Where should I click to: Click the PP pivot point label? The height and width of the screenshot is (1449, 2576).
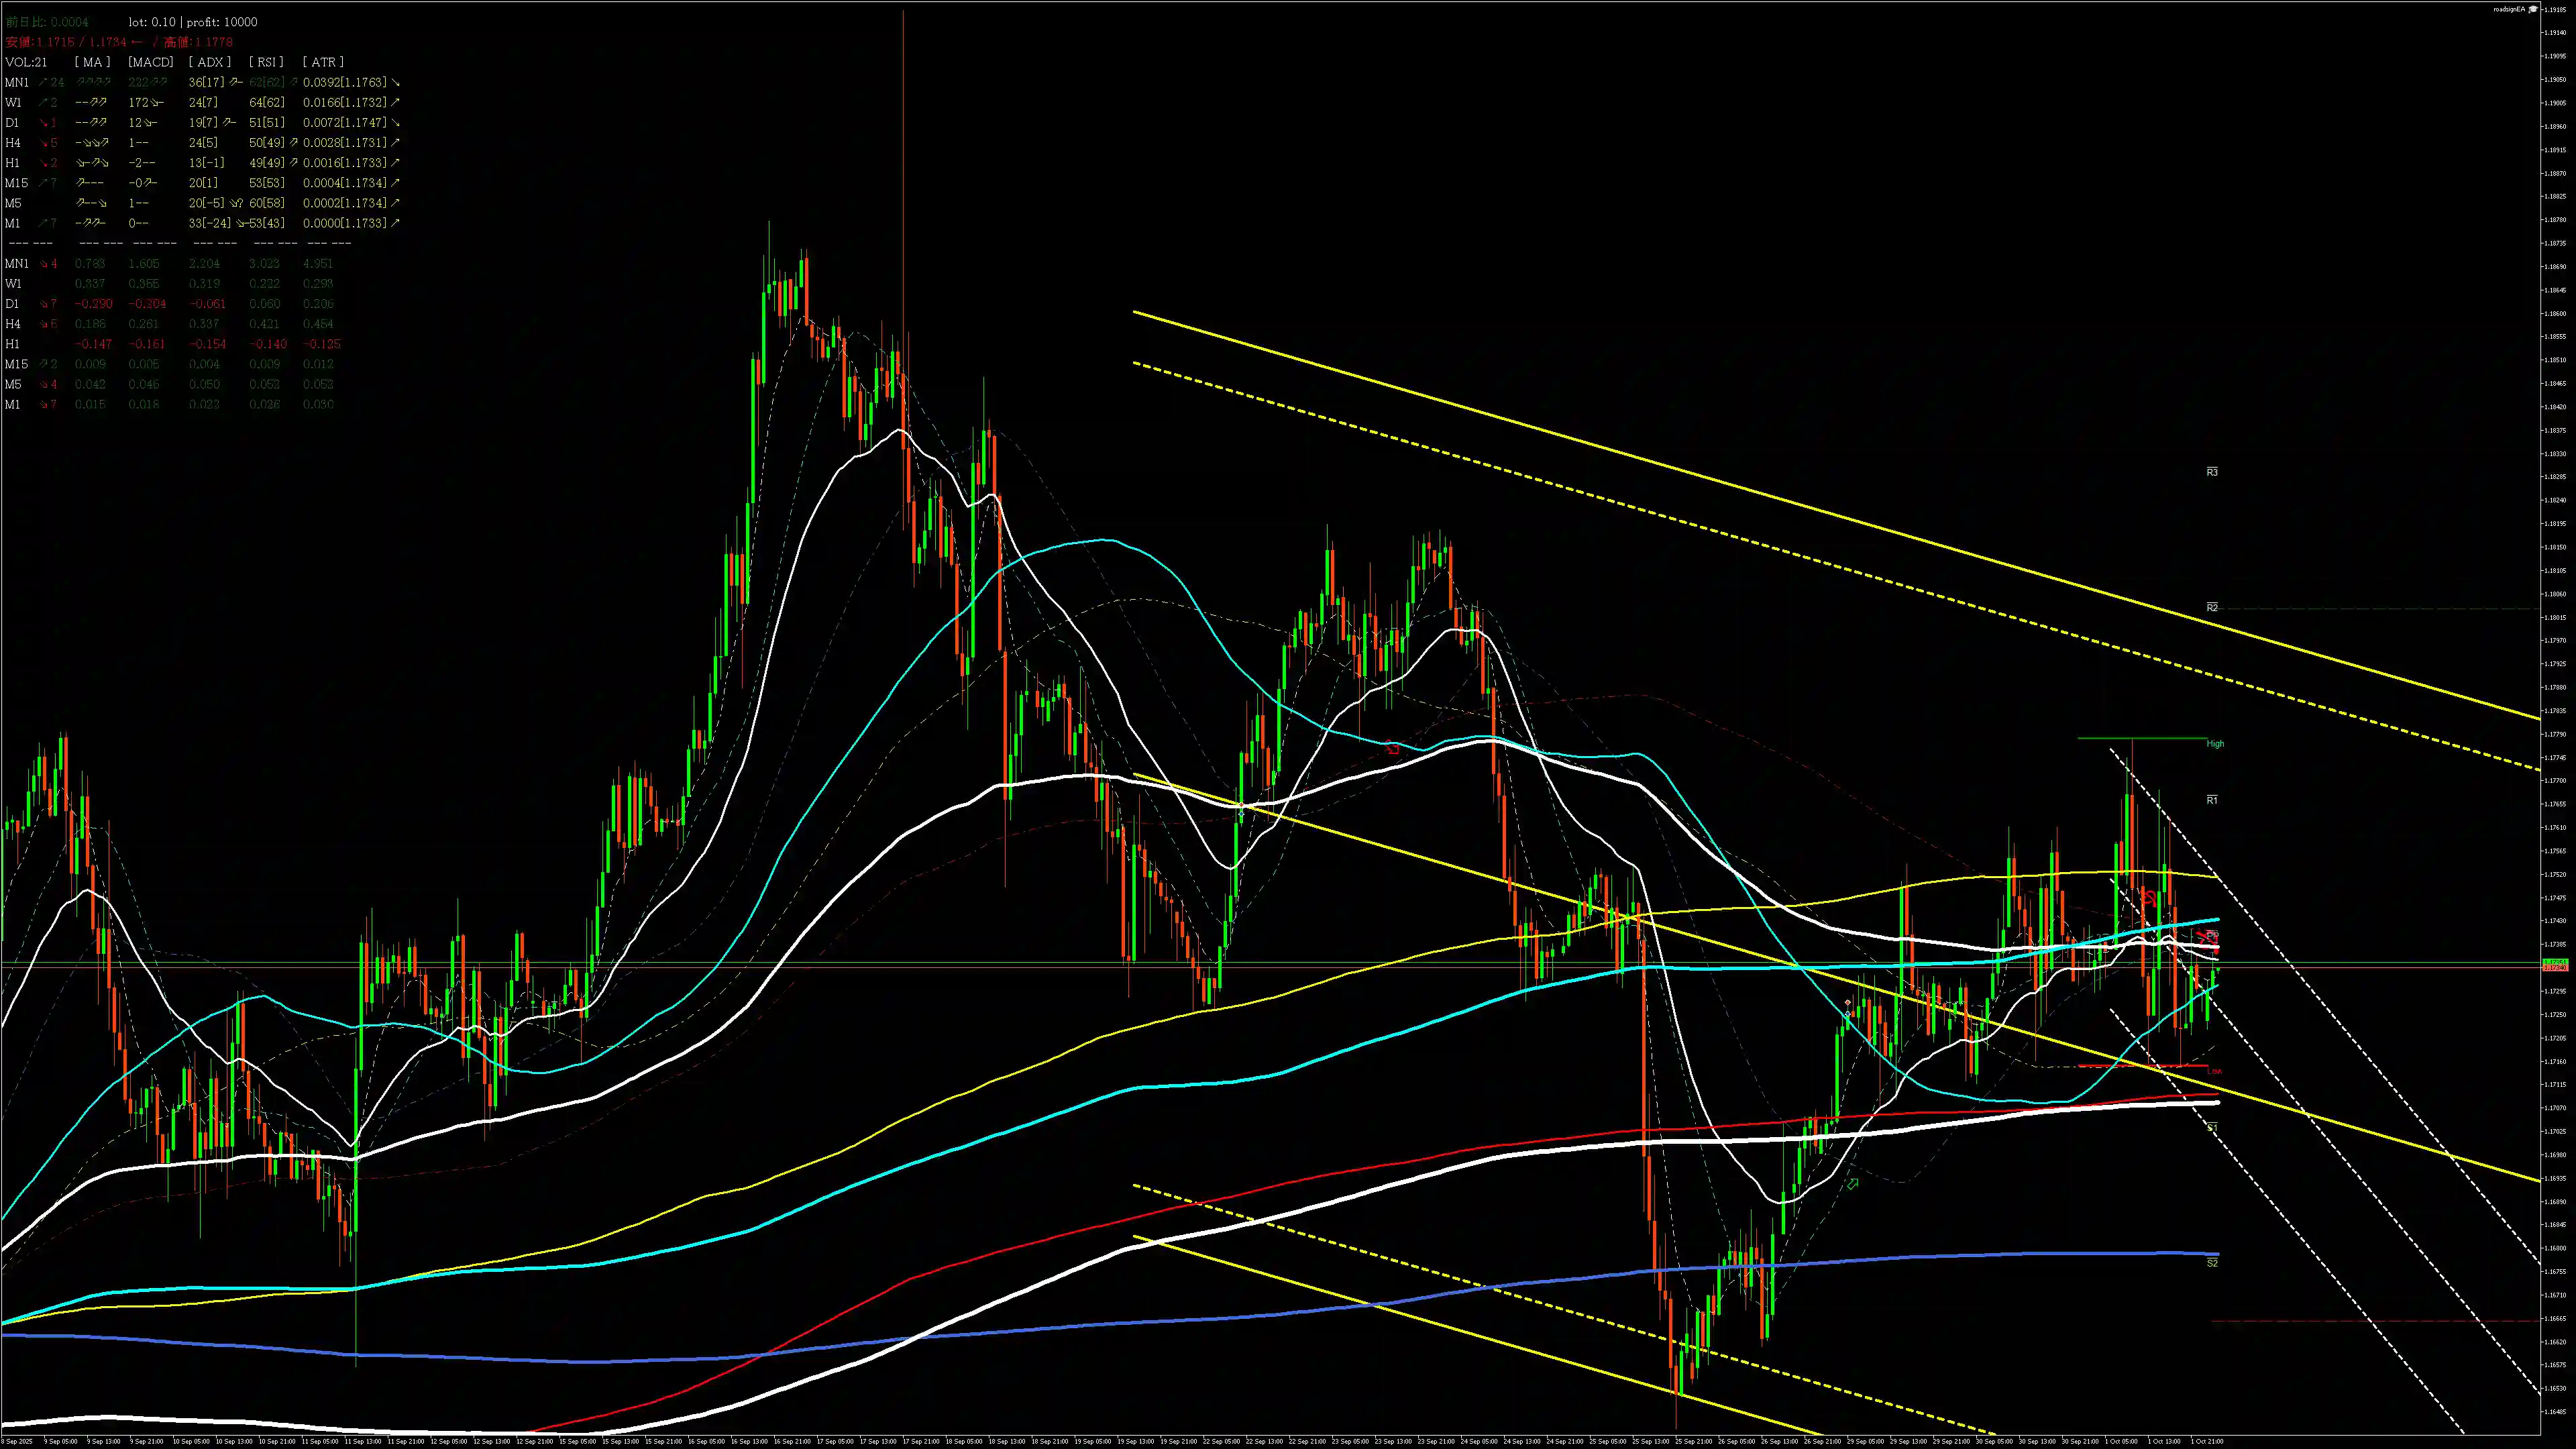[2213, 936]
